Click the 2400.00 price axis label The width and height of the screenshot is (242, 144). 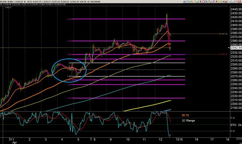pyautogui.click(x=236, y=25)
